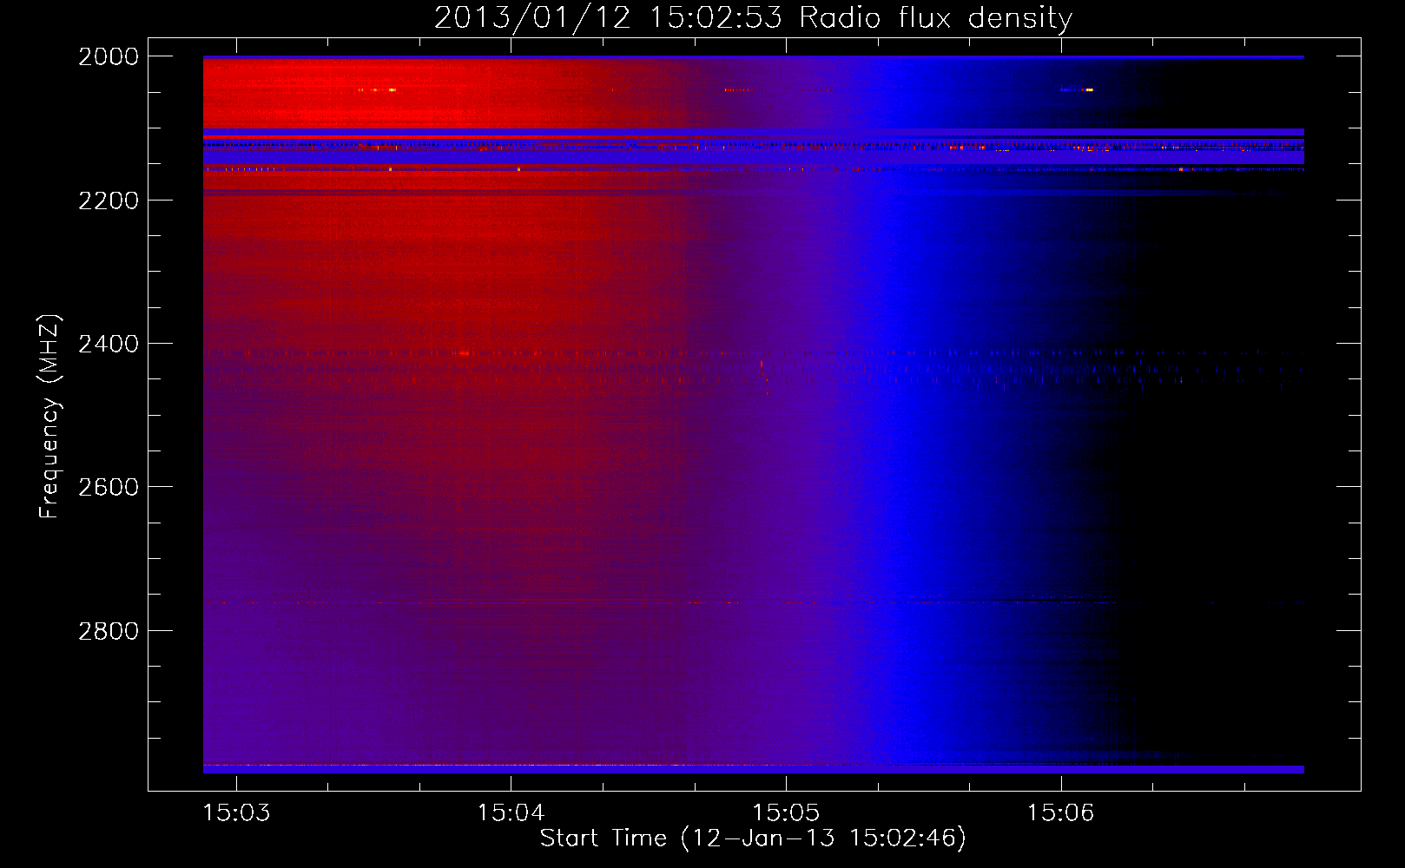Image resolution: width=1405 pixels, height=868 pixels.
Task: Click the "Start Time (12-Jan-13 15:02:46)" axis label
Action: 753,838
